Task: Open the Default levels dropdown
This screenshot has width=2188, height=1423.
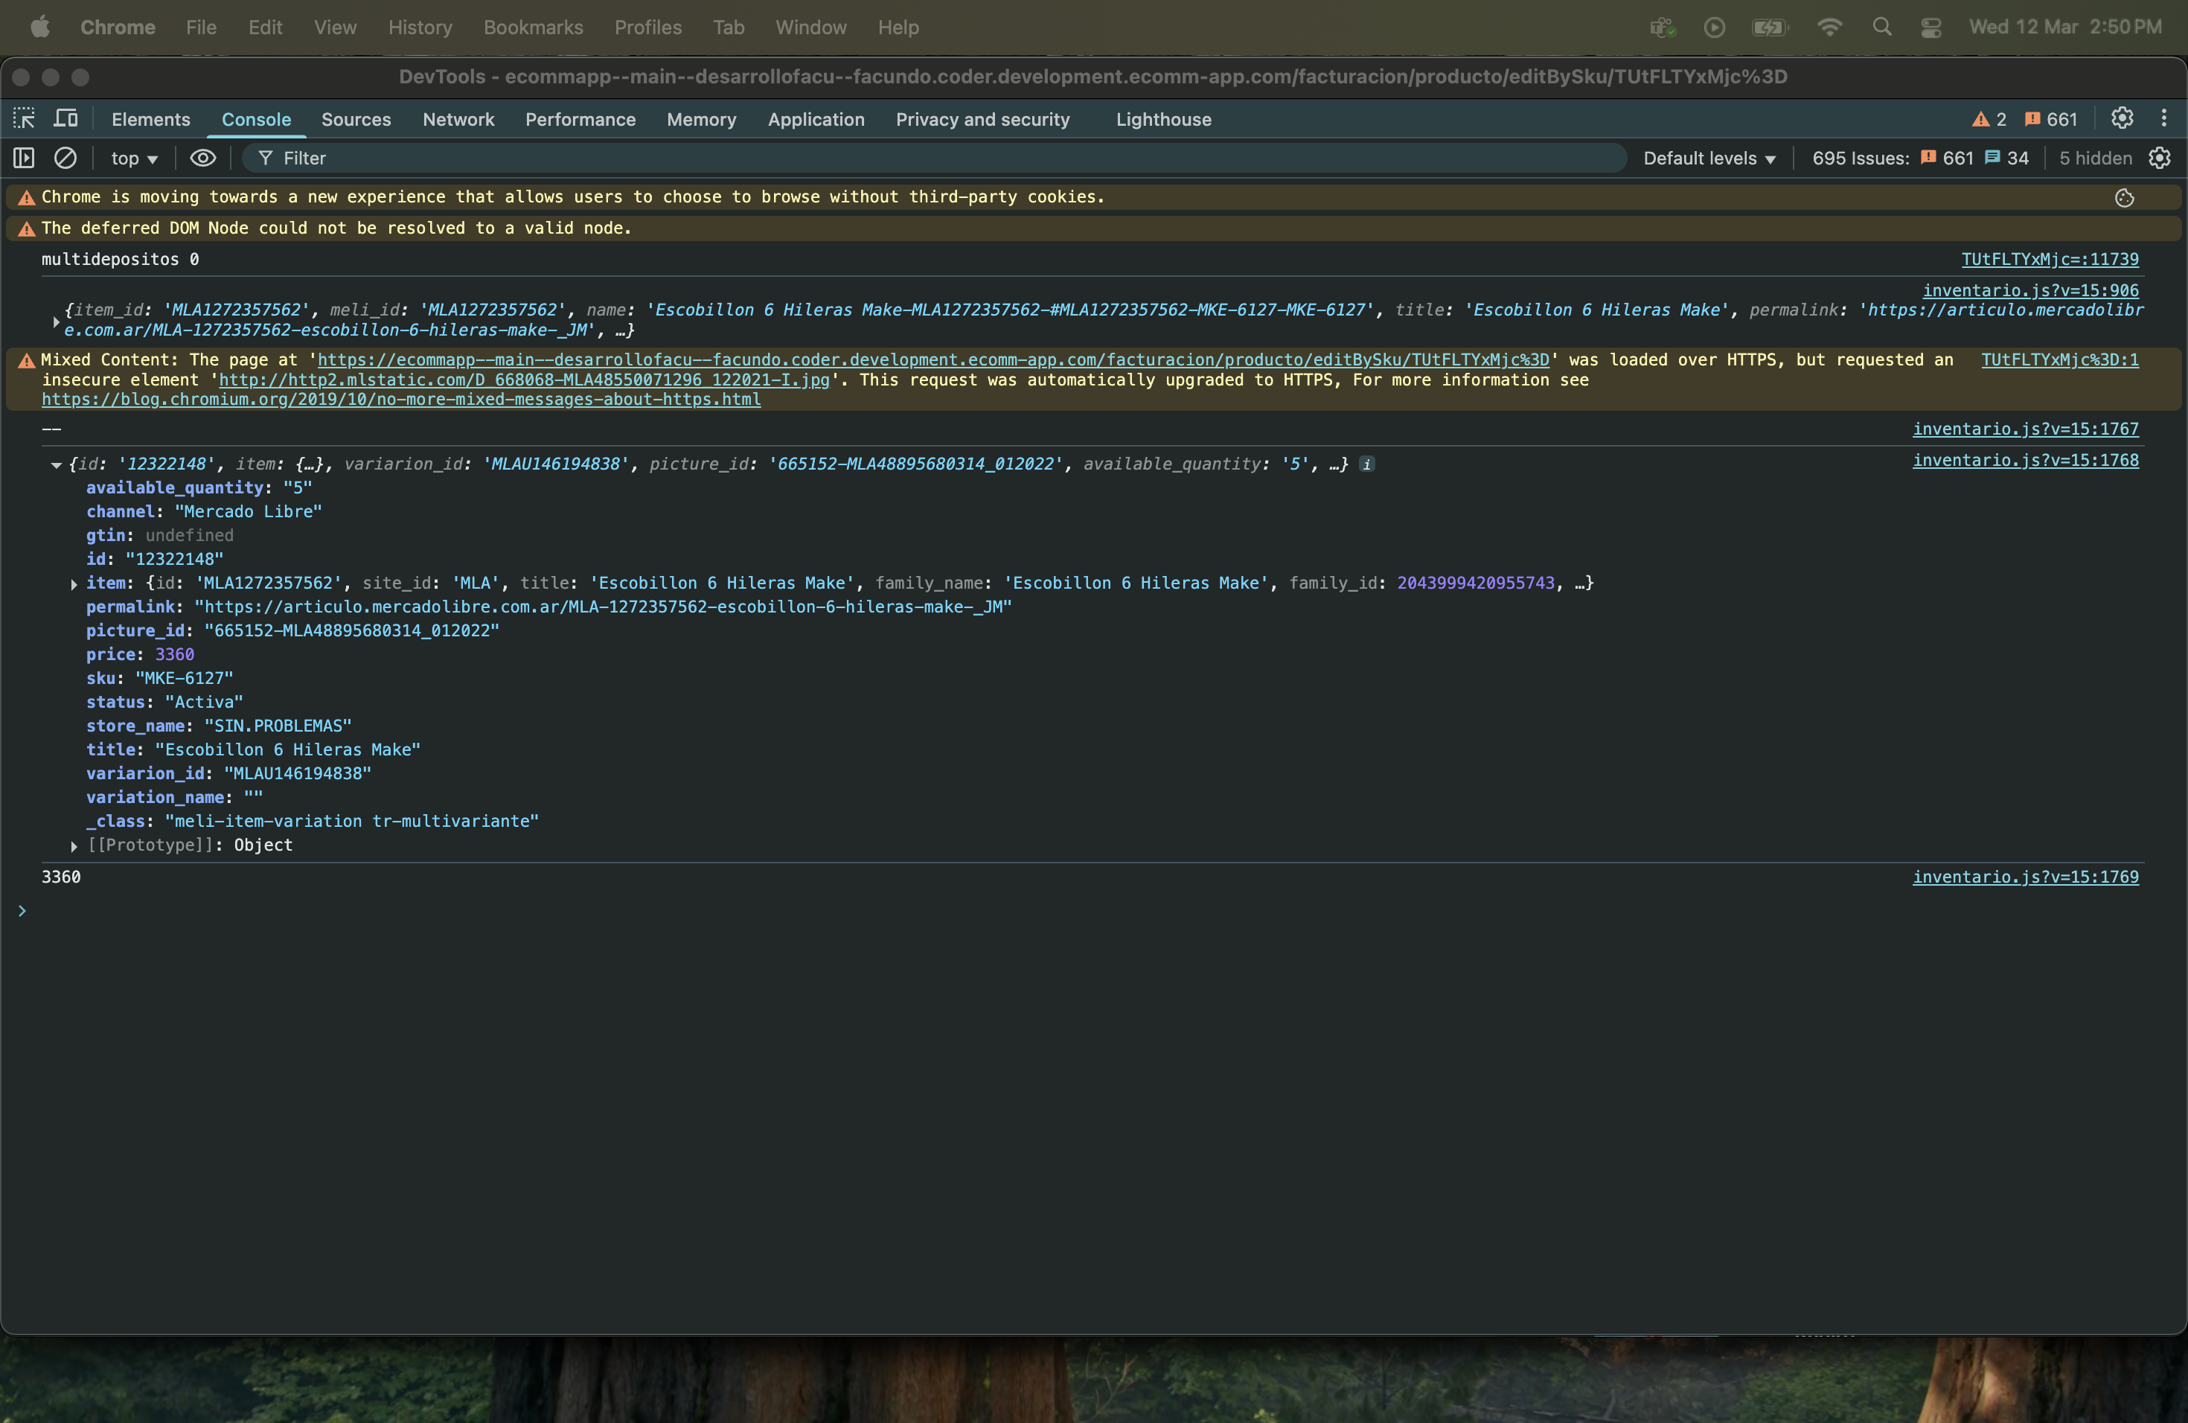Action: [1709, 158]
